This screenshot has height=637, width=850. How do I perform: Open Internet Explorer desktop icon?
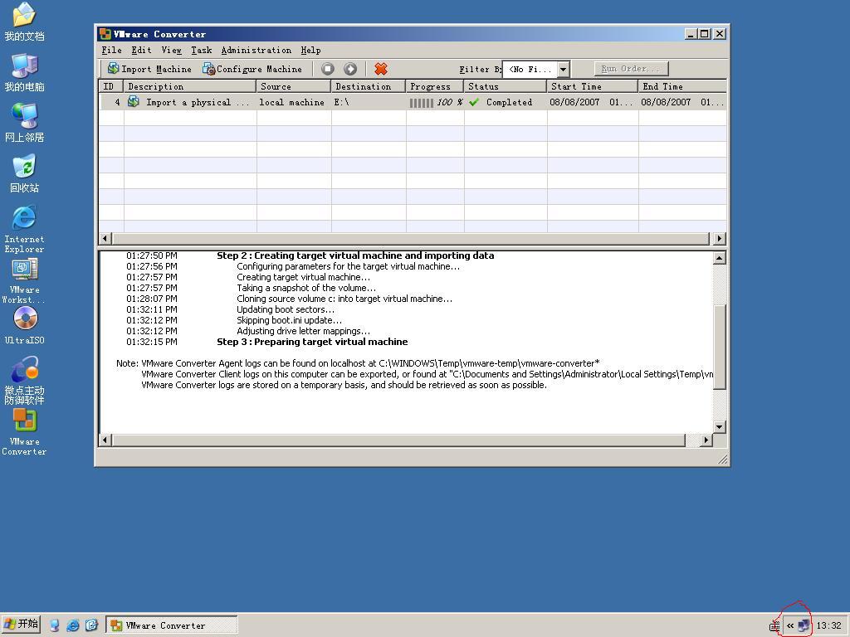[x=24, y=229]
